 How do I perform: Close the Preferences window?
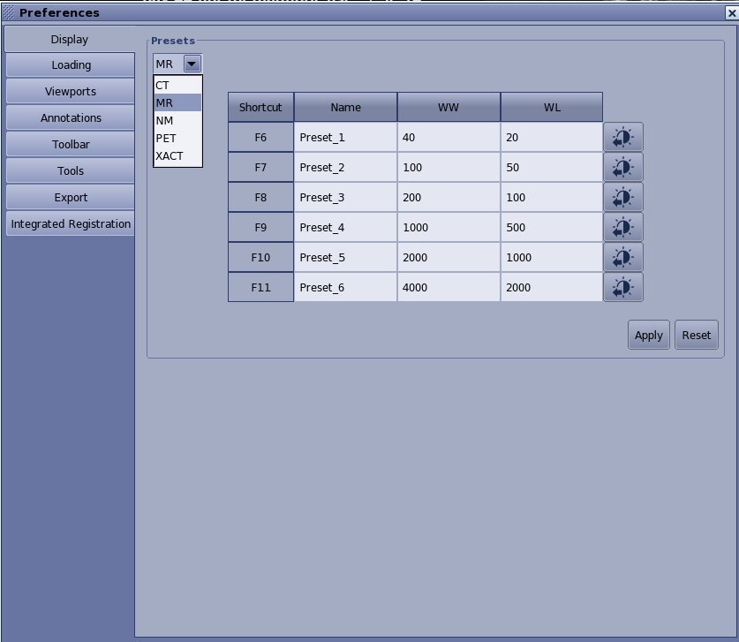(x=730, y=12)
